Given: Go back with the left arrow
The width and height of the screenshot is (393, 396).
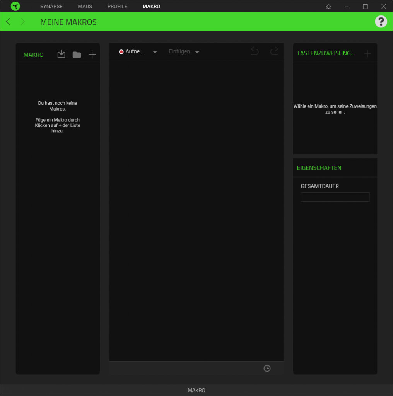Looking at the screenshot, I should point(8,22).
